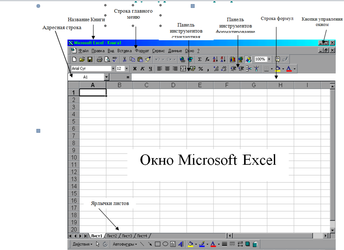
Task: Open the Правка menu
Action: (x=98, y=51)
